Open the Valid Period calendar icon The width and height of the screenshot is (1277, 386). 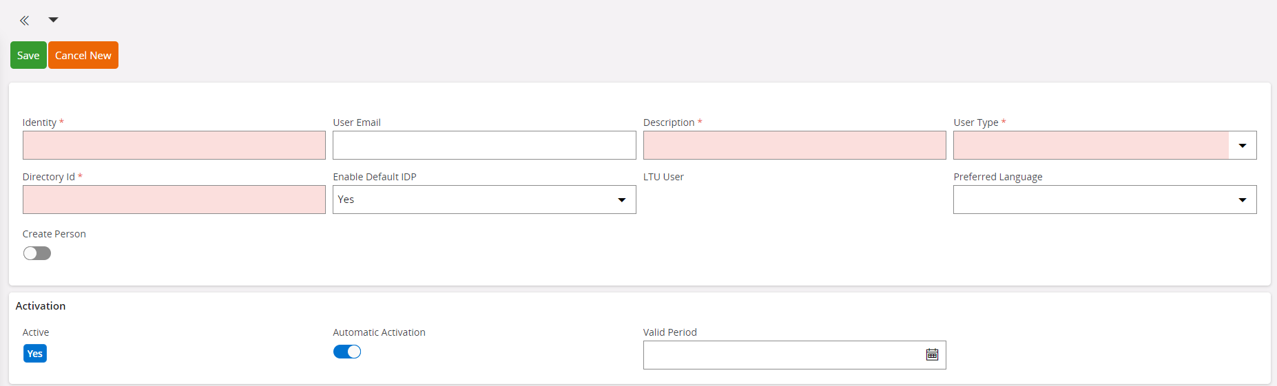coord(932,354)
